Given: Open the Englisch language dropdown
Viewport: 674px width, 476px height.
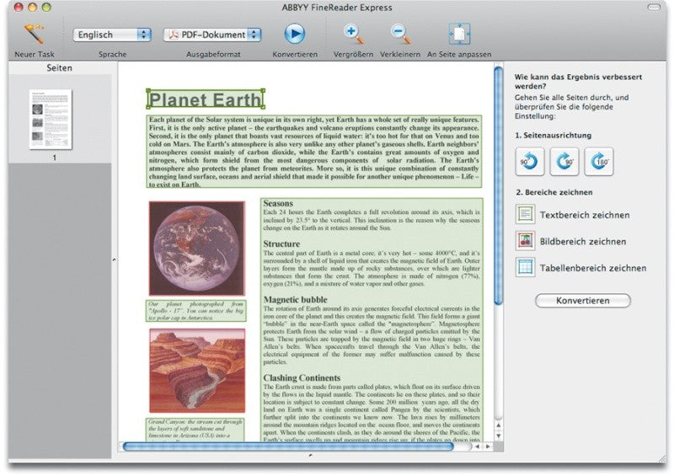Looking at the screenshot, I should tap(112, 35).
